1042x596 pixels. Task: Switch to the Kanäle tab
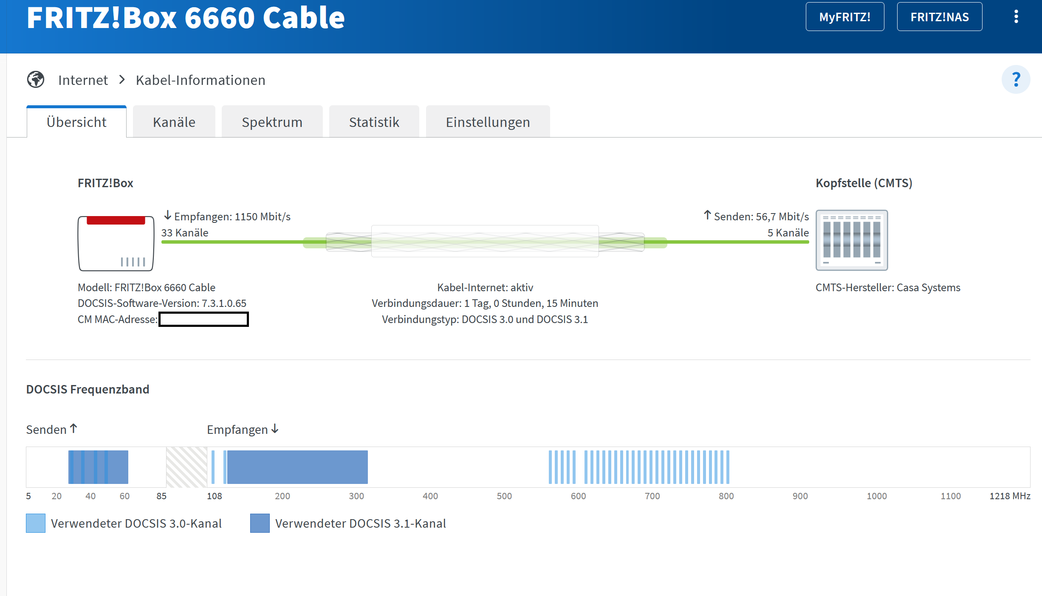click(174, 122)
